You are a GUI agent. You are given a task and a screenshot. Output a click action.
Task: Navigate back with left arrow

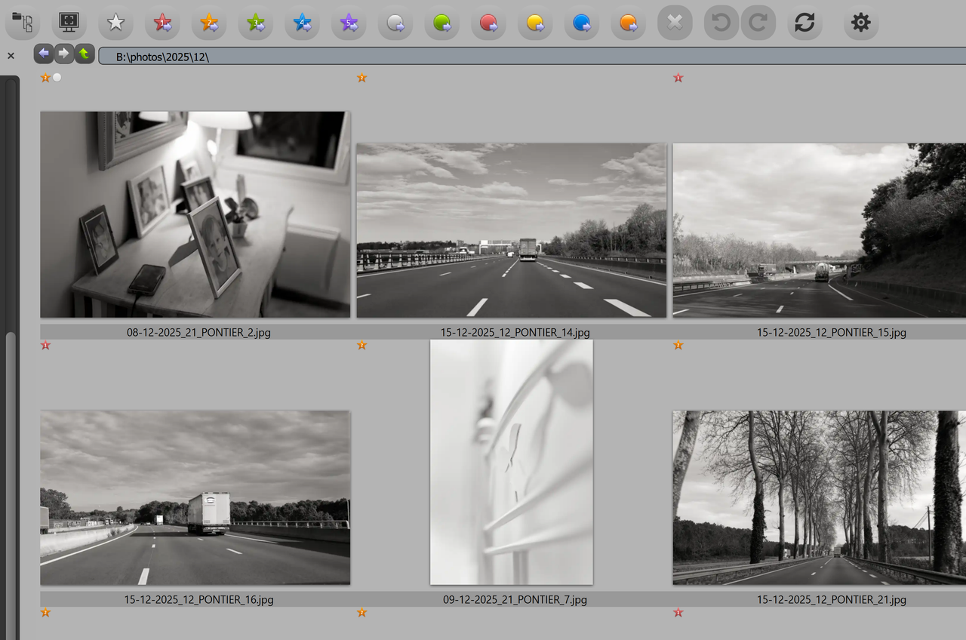44,54
